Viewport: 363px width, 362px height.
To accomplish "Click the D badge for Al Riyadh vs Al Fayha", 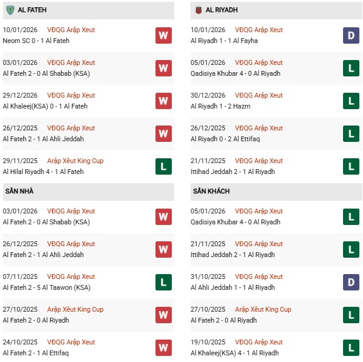I will click(x=352, y=35).
